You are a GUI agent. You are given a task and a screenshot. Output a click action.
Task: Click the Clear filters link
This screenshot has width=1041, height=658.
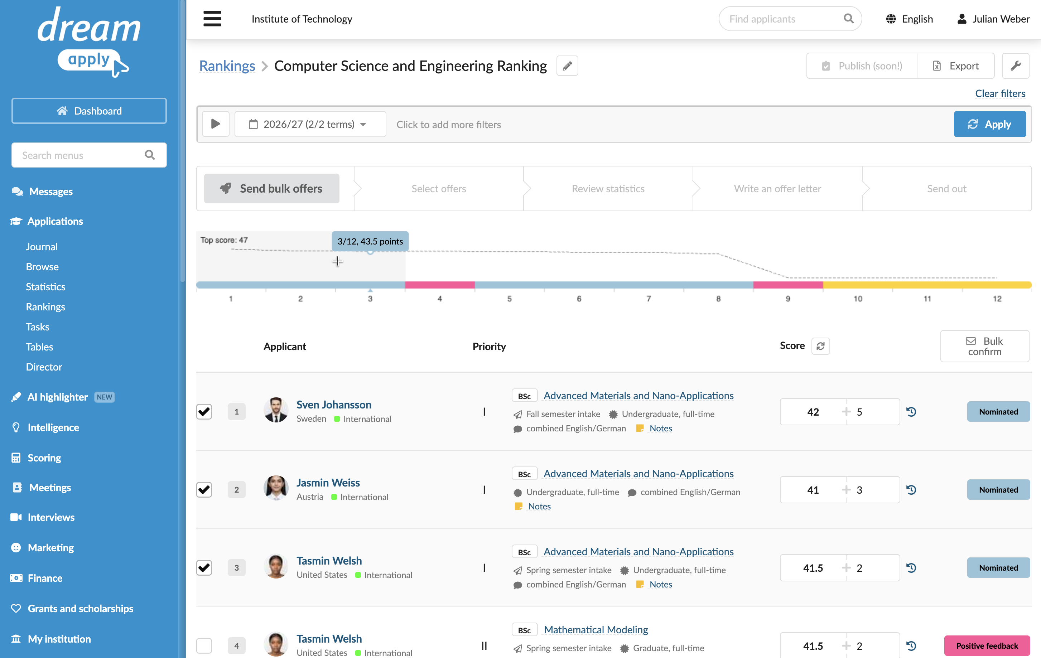pos(1000,93)
